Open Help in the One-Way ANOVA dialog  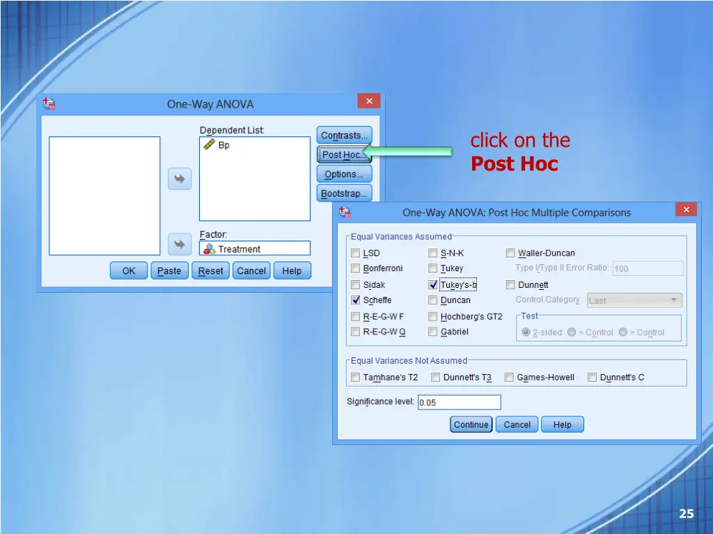(x=292, y=270)
